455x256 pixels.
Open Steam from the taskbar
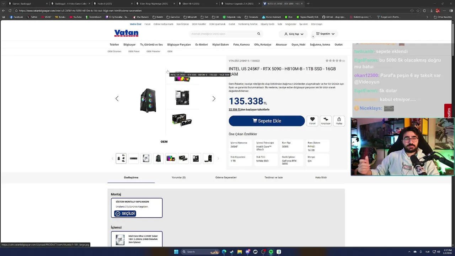click(x=232, y=252)
